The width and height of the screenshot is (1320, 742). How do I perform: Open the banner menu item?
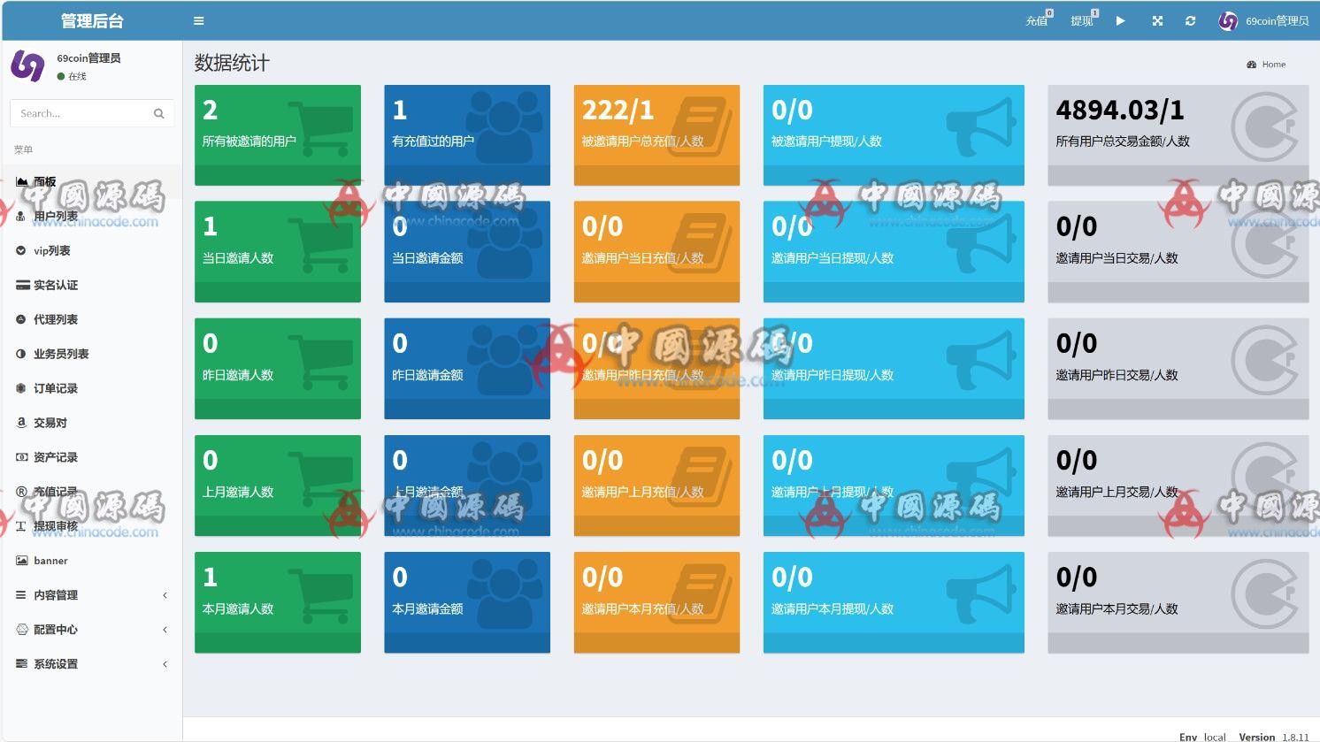tap(91, 561)
